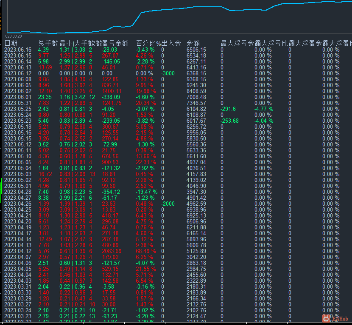This screenshot has height=325, width=352.
Task: Click the 百分比% column header
Action: pyautogui.click(x=148, y=43)
